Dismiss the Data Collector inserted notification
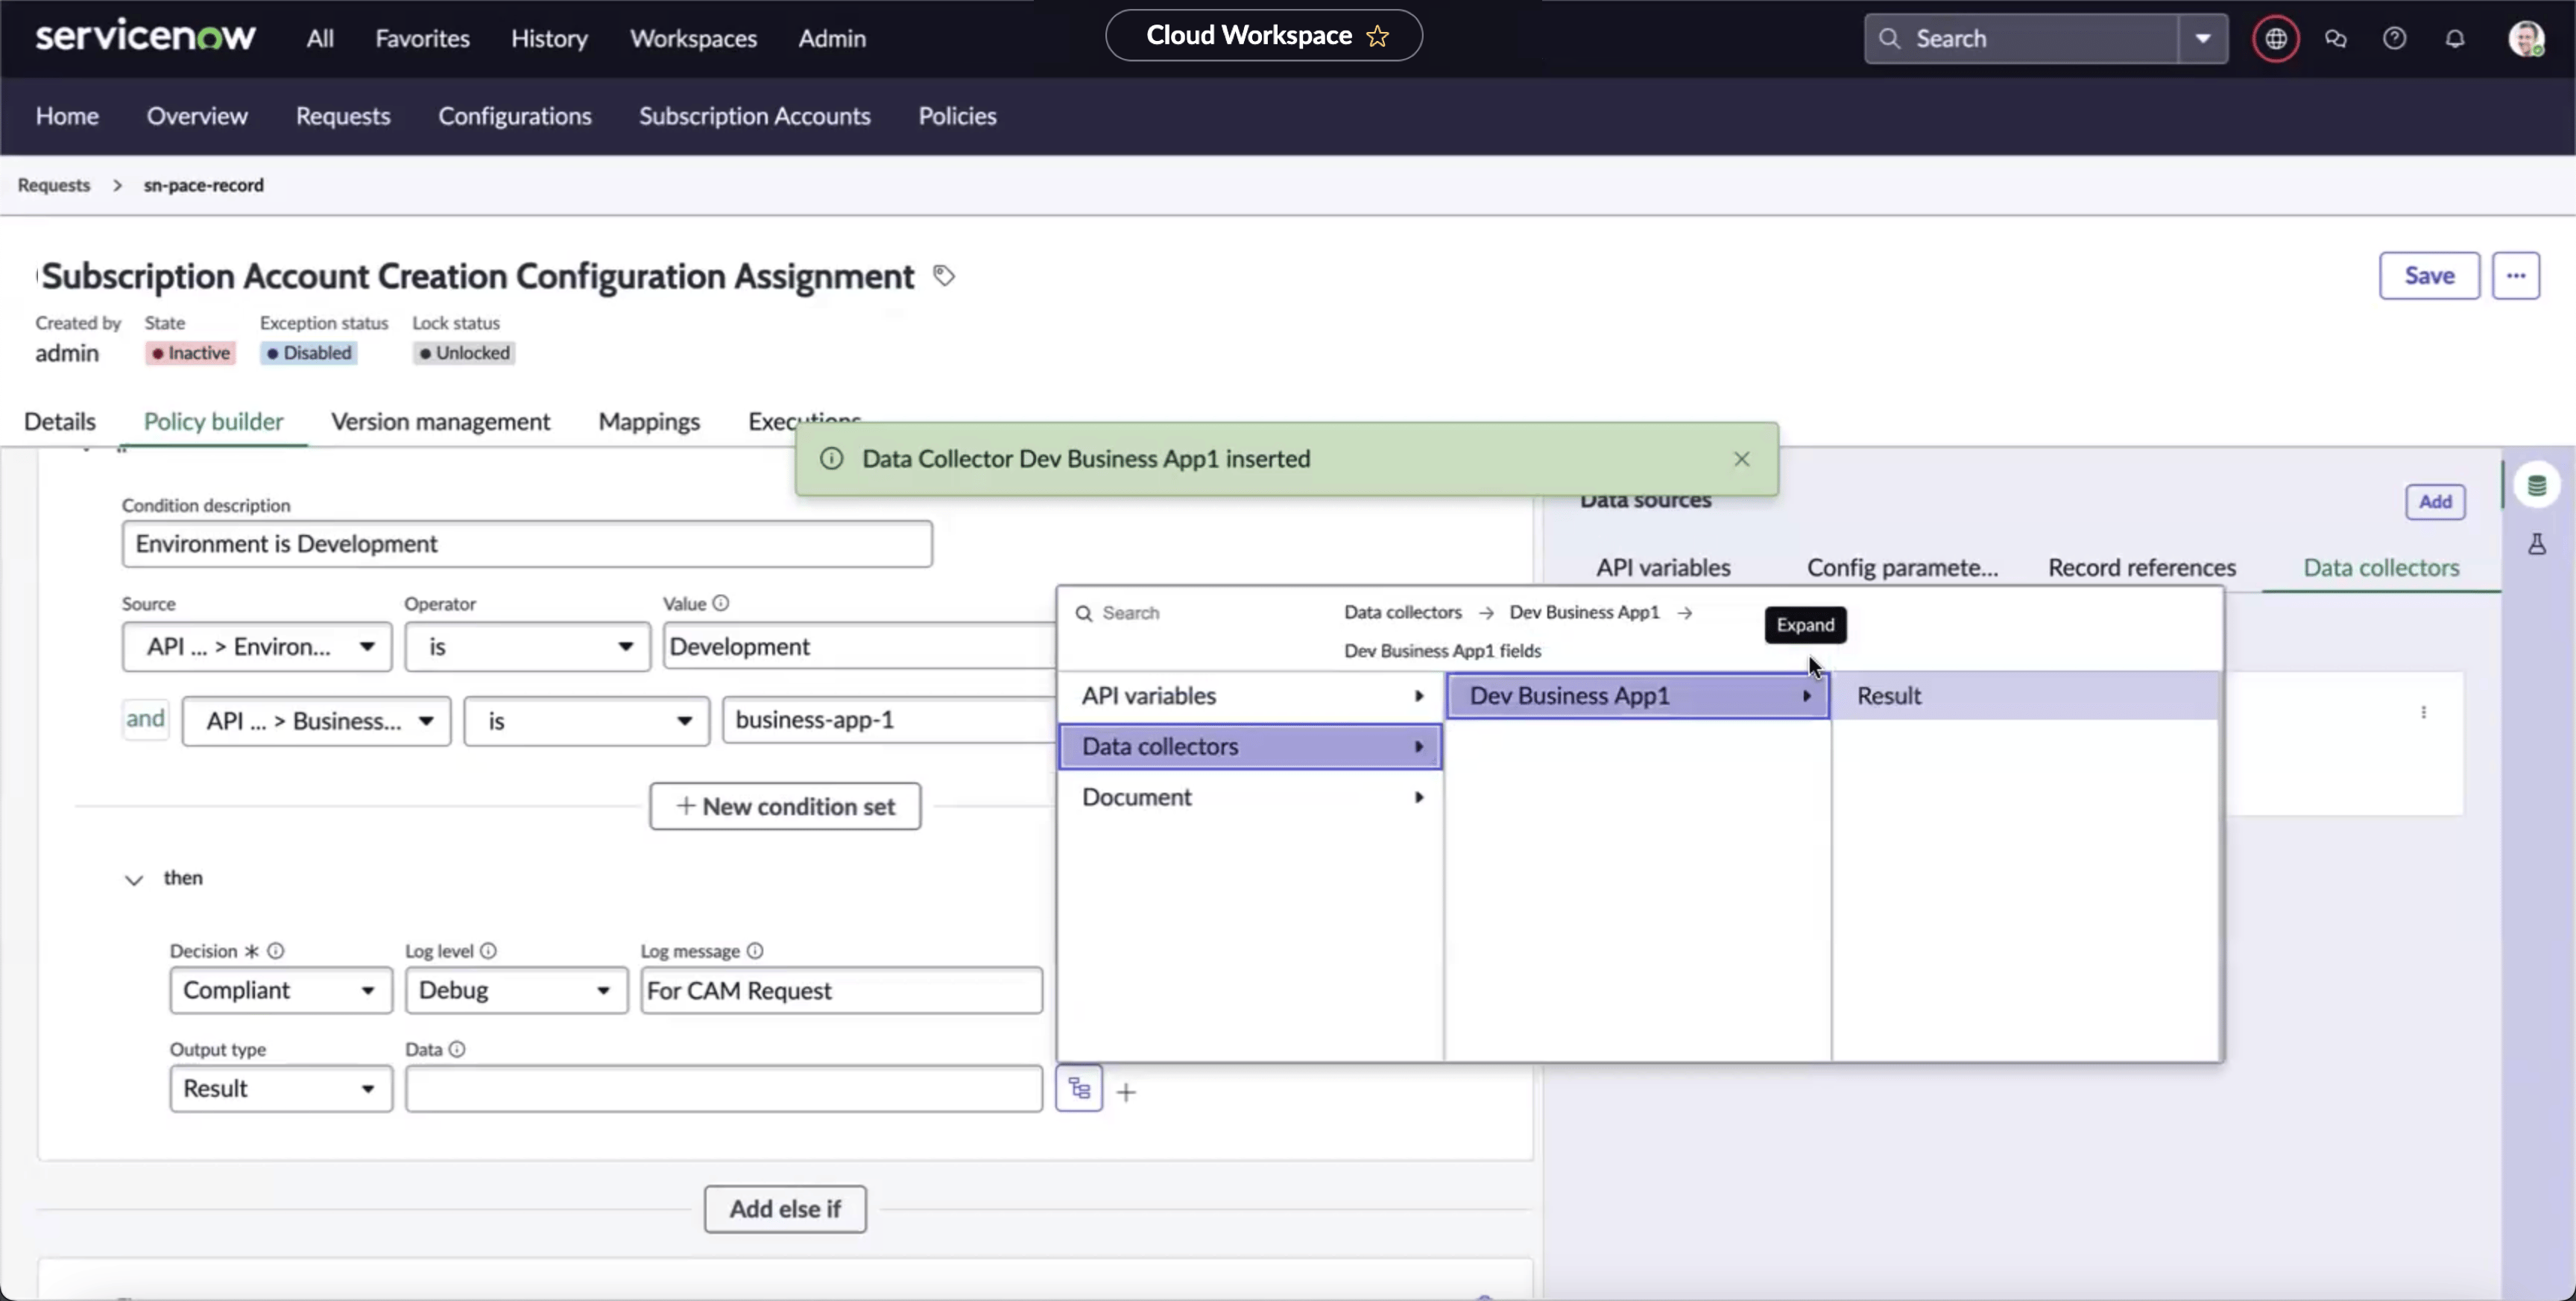The image size is (2576, 1301). click(x=1742, y=458)
